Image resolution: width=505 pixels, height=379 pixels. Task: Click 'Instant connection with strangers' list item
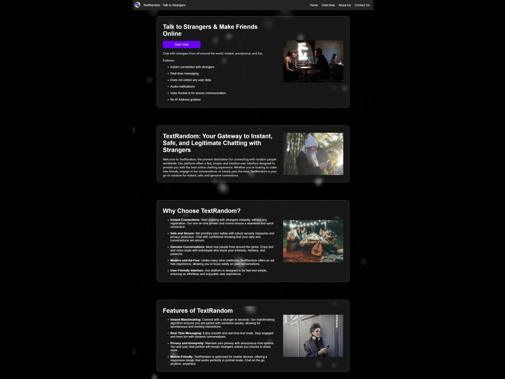coord(192,67)
